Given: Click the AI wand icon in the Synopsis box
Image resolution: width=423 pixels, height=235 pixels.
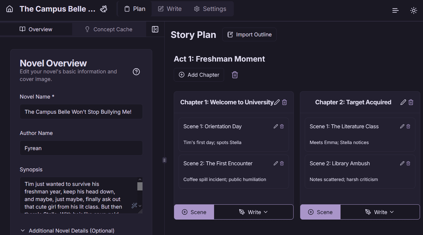Looking at the screenshot, I should click(134, 205).
